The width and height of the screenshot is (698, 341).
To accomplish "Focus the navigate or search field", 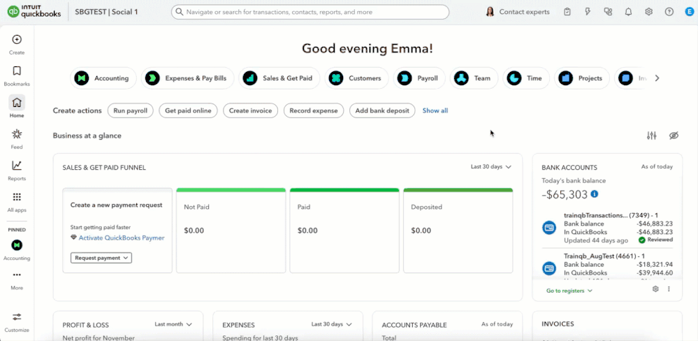I will (310, 12).
